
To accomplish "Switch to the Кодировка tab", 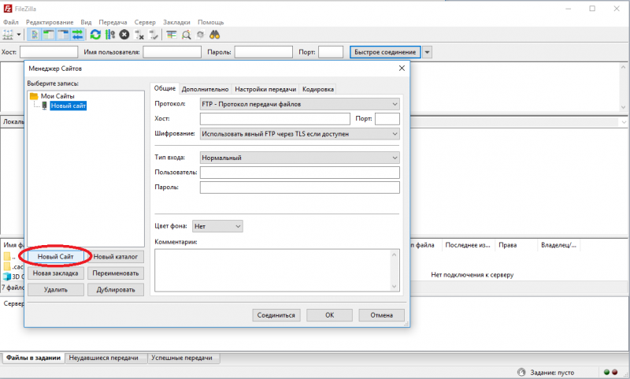I will click(318, 89).
